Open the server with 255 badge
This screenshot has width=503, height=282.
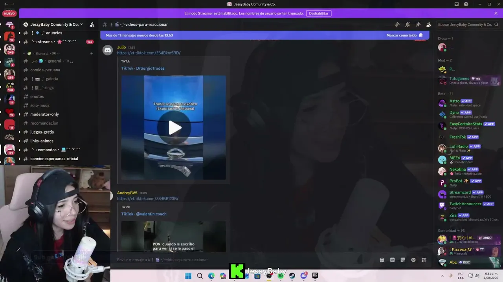[9, 74]
